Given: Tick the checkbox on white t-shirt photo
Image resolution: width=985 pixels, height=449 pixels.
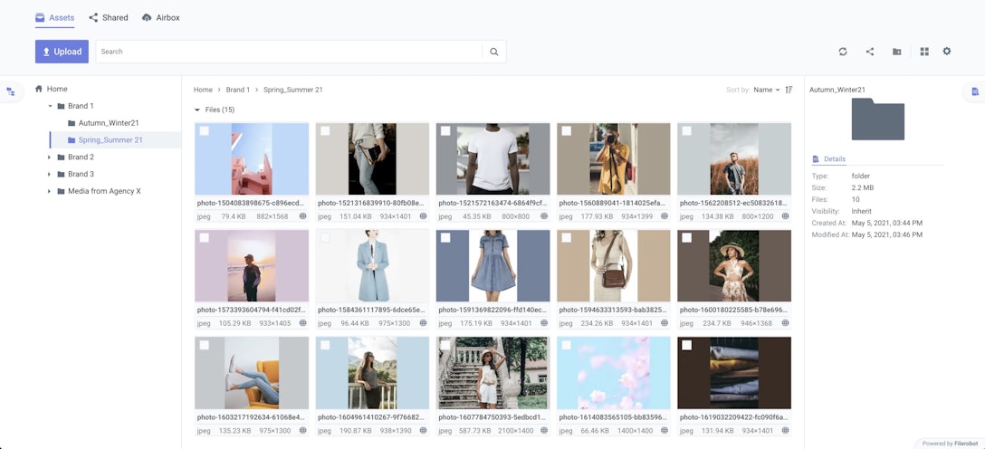Looking at the screenshot, I should pos(445,131).
